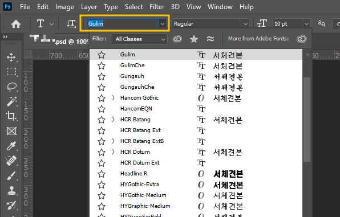Select the Clone Stamp tool

click(x=11, y=191)
